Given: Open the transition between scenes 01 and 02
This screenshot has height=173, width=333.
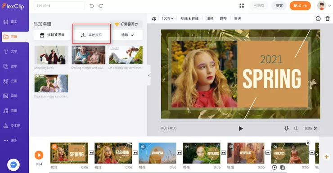Looking at the screenshot, I should [91, 153].
